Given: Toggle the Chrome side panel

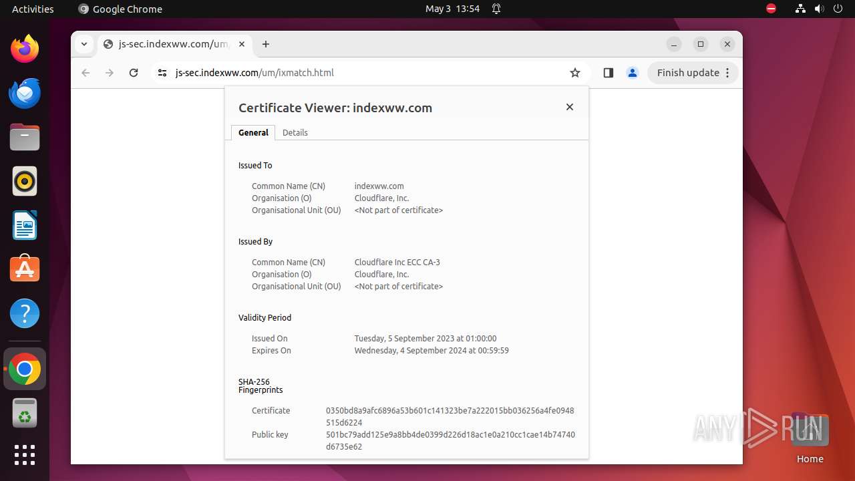Looking at the screenshot, I should pos(608,73).
